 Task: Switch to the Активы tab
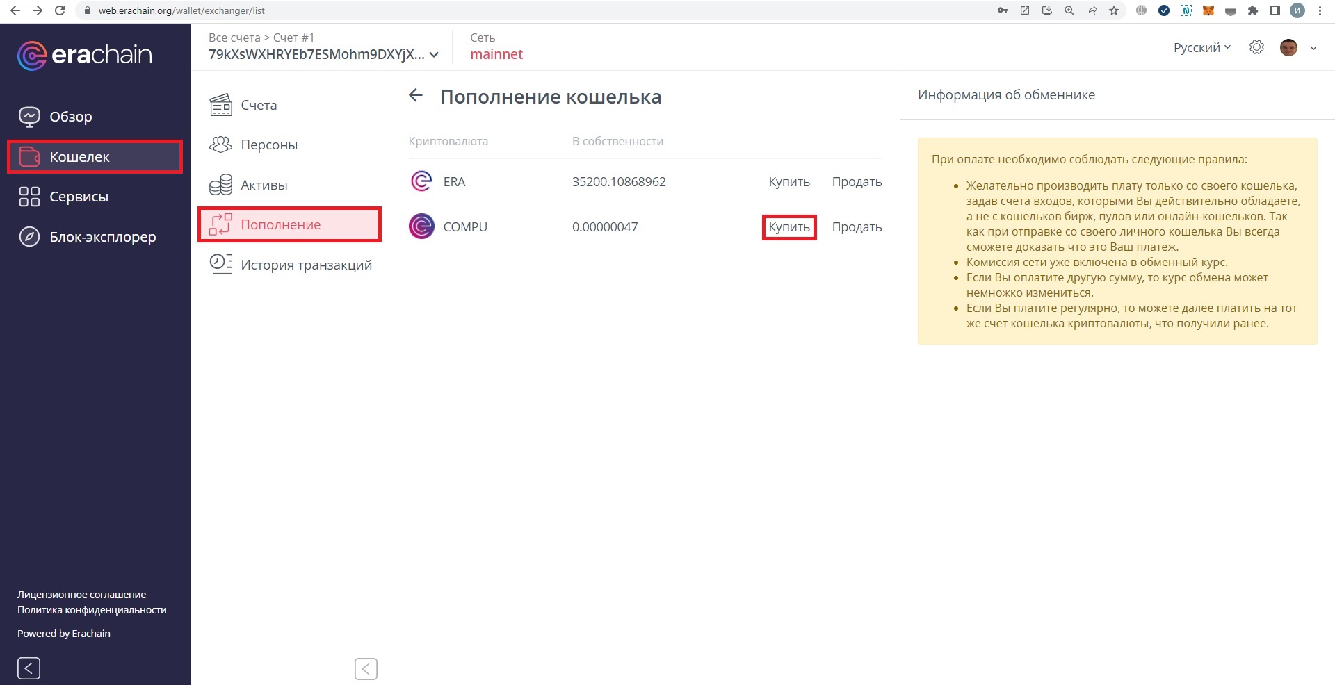(264, 185)
